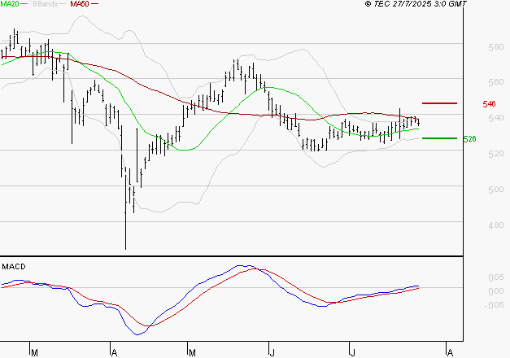The height and width of the screenshot is (358, 510).
Task: Click the MACD panel title
Action: pos(14,267)
